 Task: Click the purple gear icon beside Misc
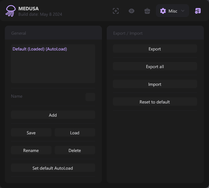(163, 11)
